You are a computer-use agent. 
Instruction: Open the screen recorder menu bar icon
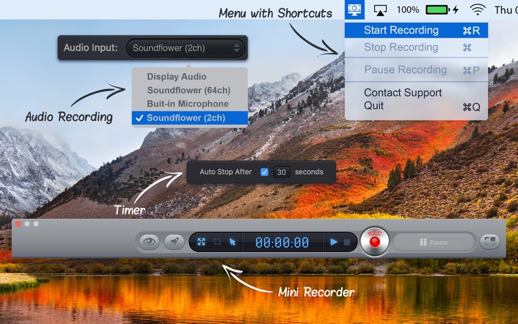click(354, 10)
